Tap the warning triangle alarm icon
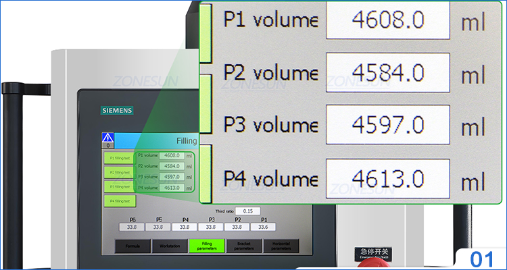The image size is (507, 270). pyautogui.click(x=108, y=138)
